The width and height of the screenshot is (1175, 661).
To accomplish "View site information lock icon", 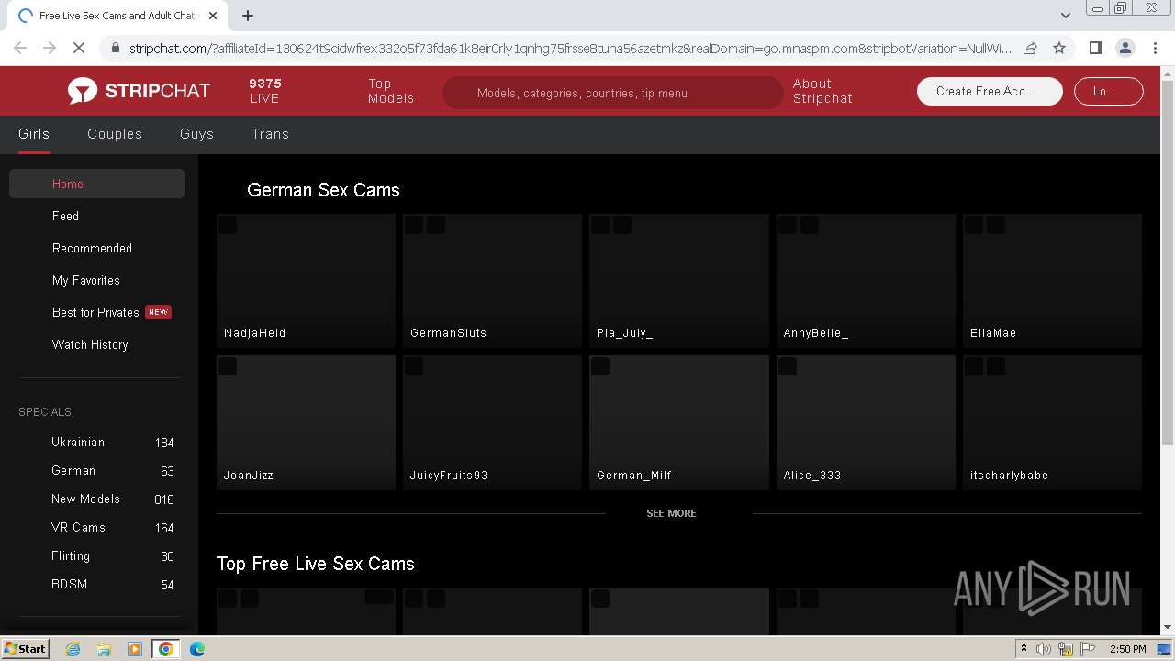I will click(x=114, y=48).
